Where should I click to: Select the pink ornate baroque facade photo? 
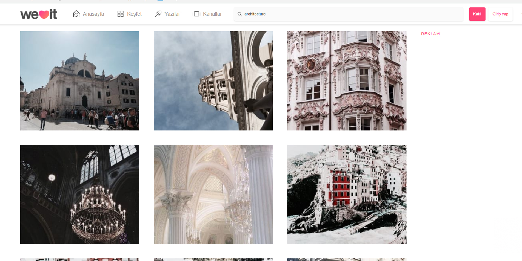tap(347, 81)
